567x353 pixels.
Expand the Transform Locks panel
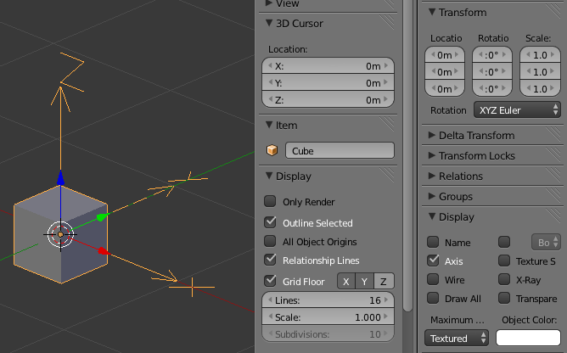(x=477, y=156)
